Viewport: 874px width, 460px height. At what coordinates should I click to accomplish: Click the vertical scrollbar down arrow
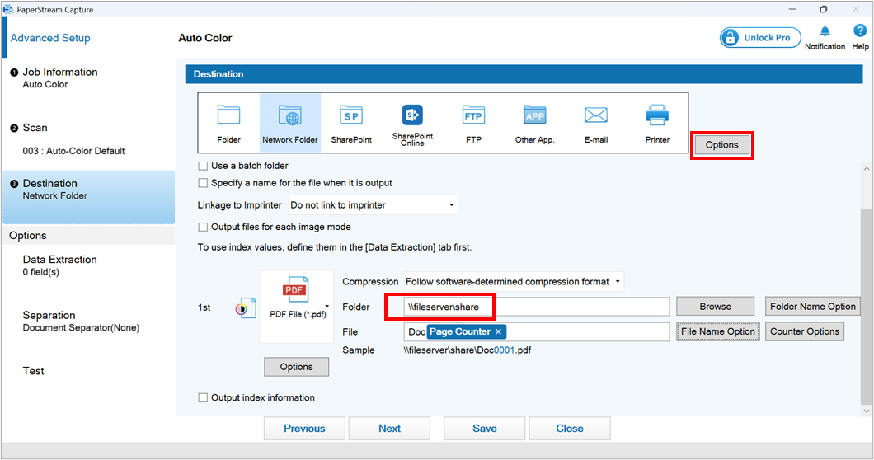(867, 411)
